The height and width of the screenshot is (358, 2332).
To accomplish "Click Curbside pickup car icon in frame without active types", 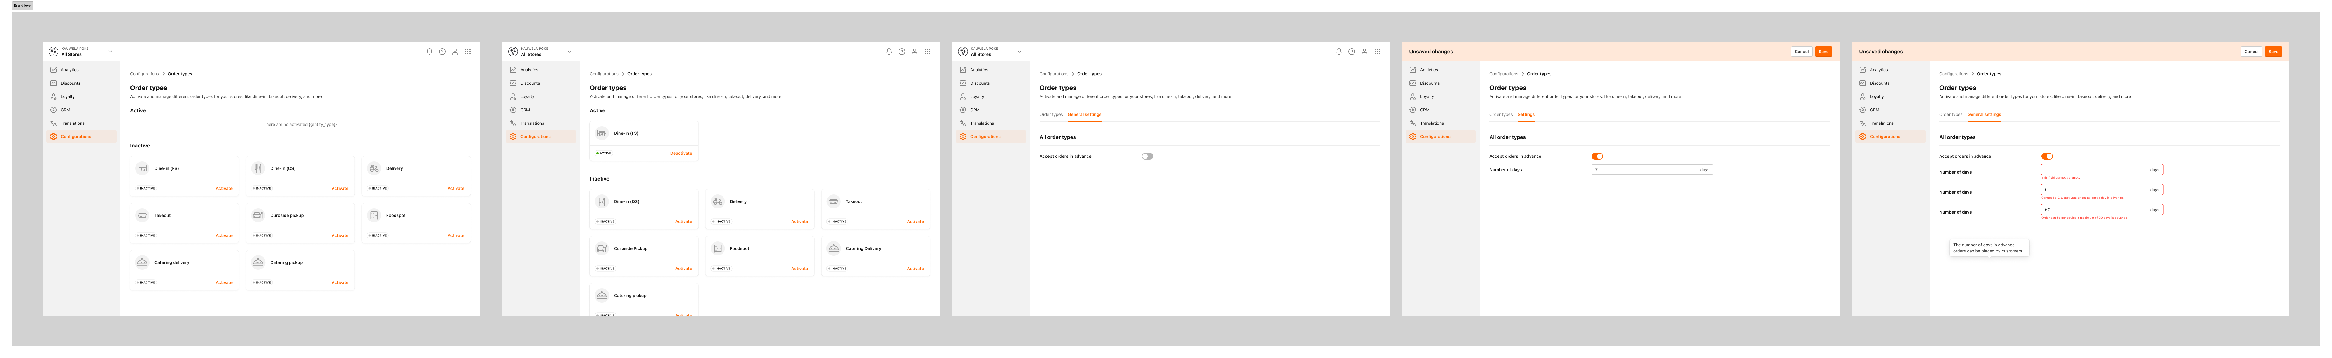I will click(x=258, y=215).
